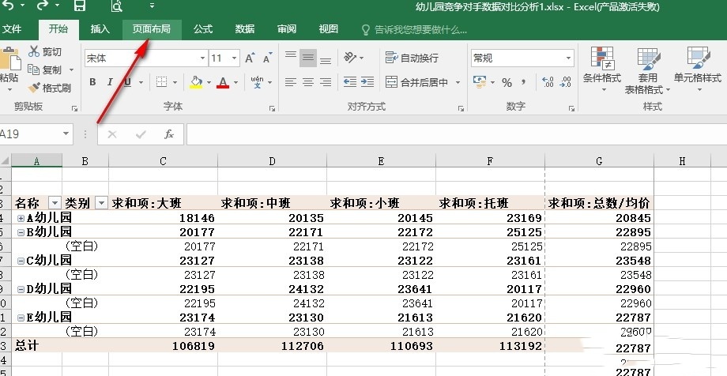Viewport: 727px width, 376px height.
Task: Apply percent style icon
Action: click(507, 82)
